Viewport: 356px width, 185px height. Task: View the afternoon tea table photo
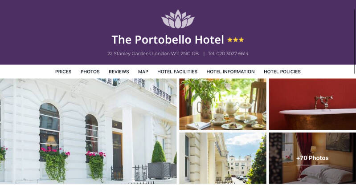click(x=223, y=104)
